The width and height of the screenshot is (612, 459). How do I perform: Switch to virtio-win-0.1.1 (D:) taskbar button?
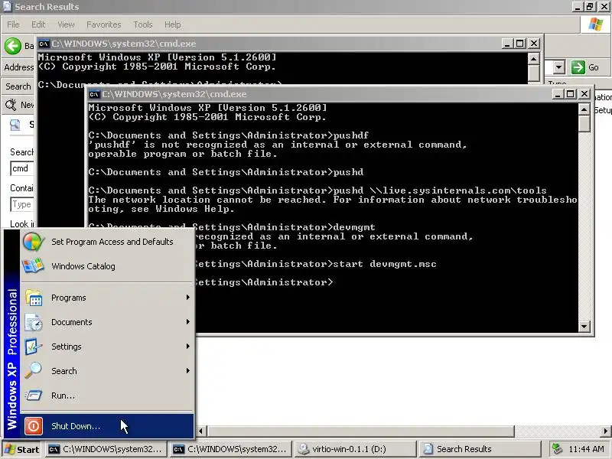pyautogui.click(x=355, y=449)
